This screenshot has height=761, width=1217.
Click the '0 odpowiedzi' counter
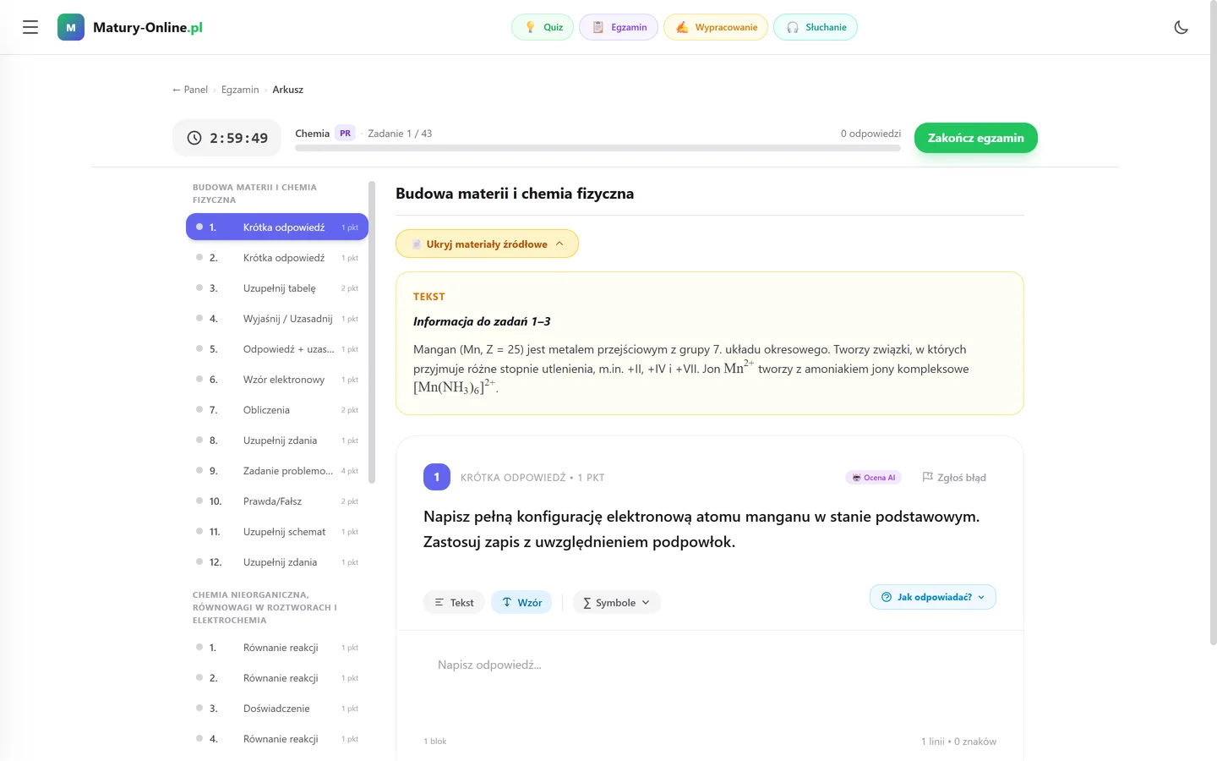pos(870,134)
